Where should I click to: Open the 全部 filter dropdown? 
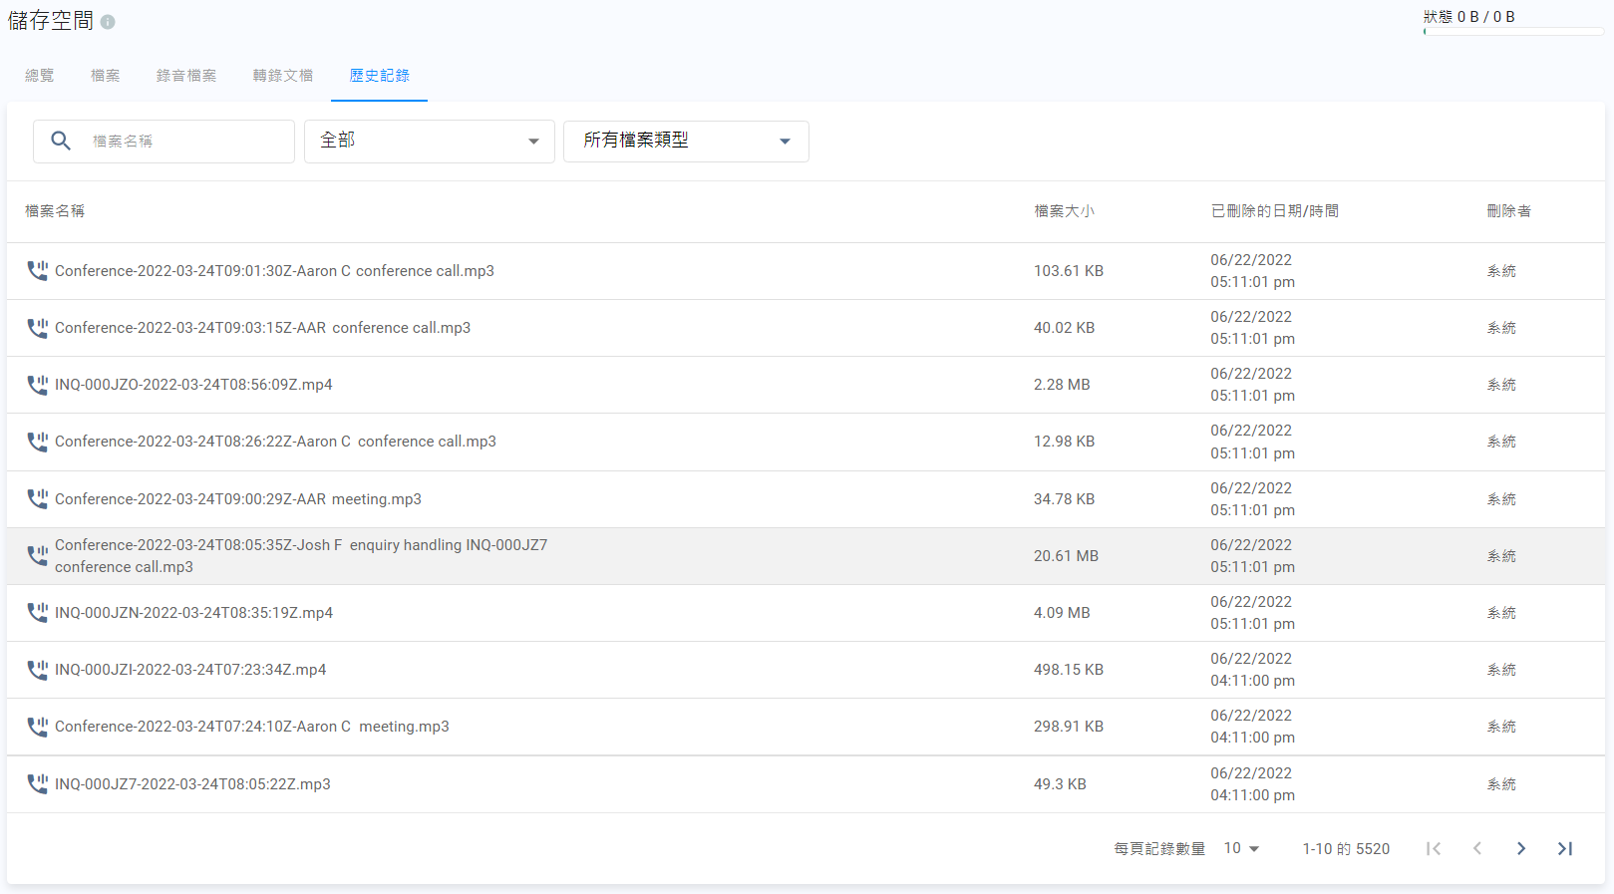pyautogui.click(x=429, y=142)
